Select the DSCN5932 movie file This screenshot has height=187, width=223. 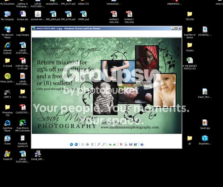pyautogui.click(x=205, y=31)
